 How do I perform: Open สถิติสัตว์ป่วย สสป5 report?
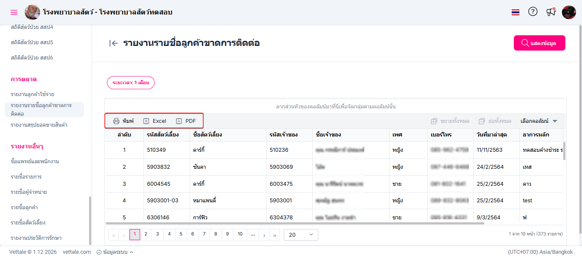(32, 43)
